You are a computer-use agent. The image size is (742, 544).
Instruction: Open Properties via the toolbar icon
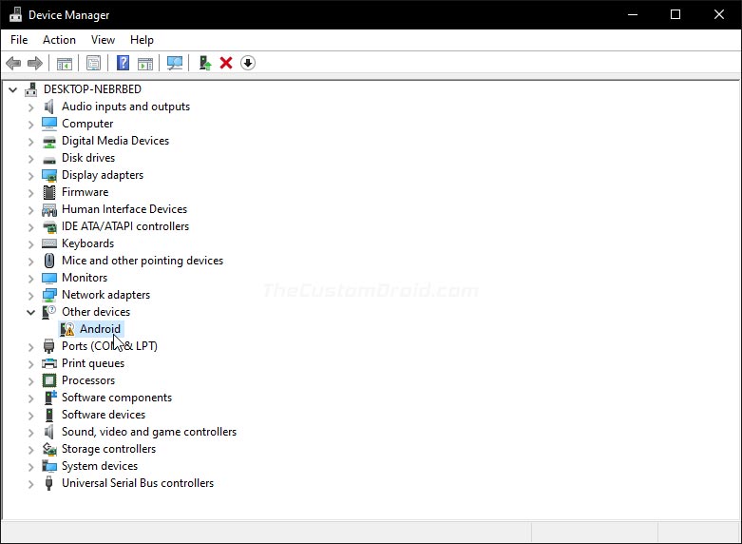[x=93, y=63]
